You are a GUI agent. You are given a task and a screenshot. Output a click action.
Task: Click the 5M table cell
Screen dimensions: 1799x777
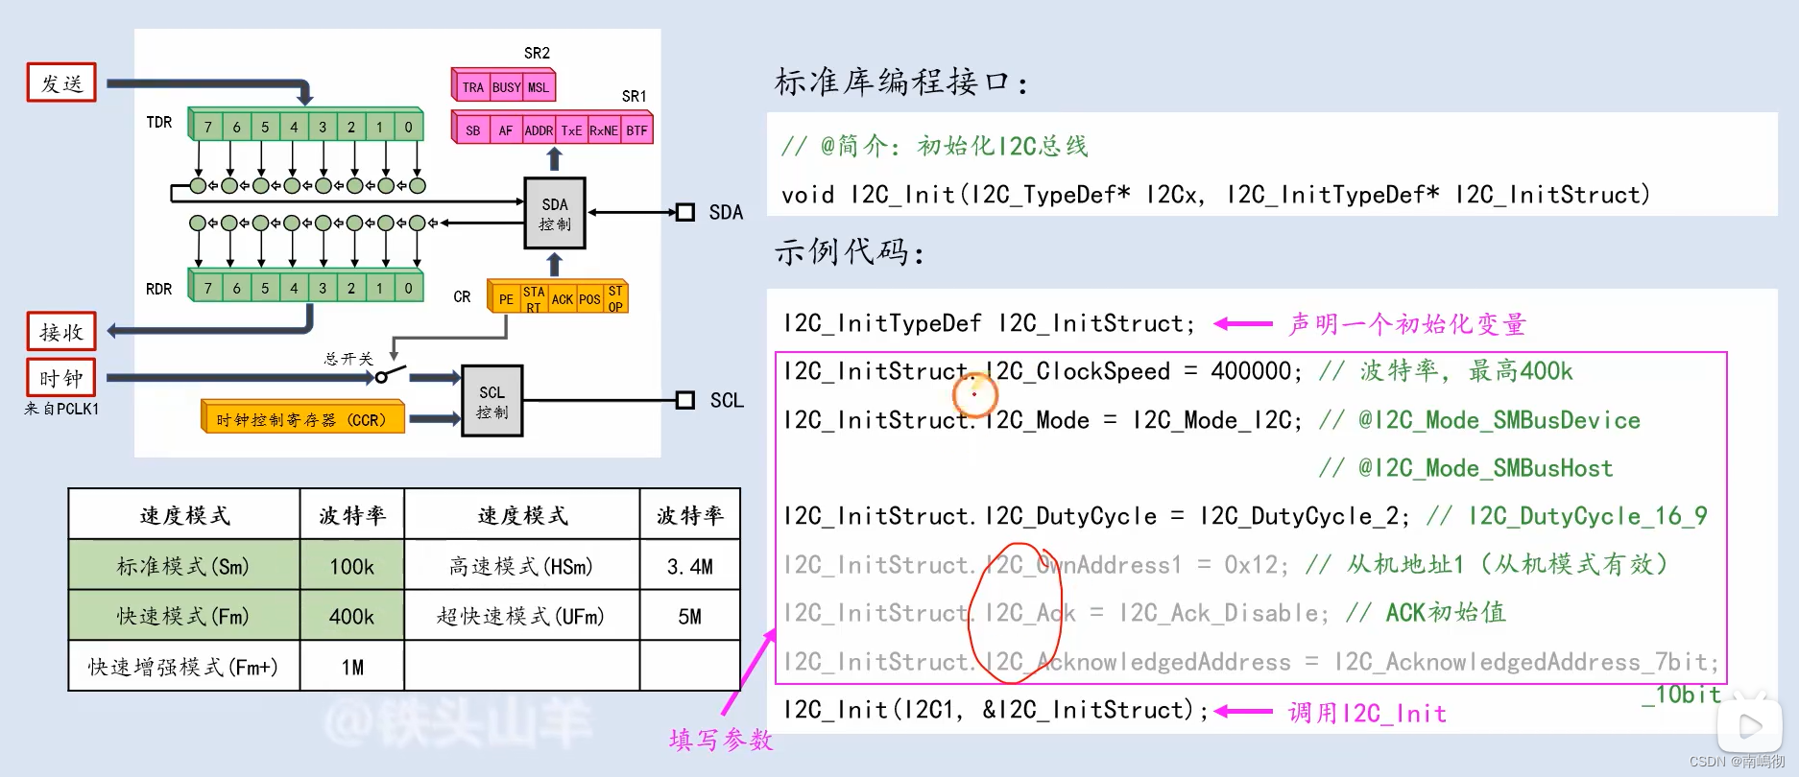(689, 616)
